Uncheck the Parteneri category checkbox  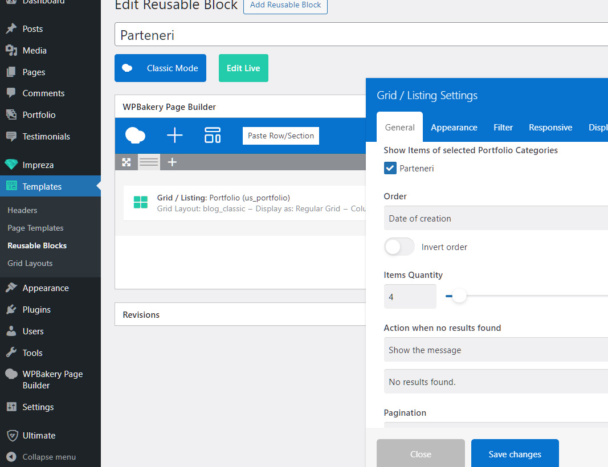coord(390,168)
